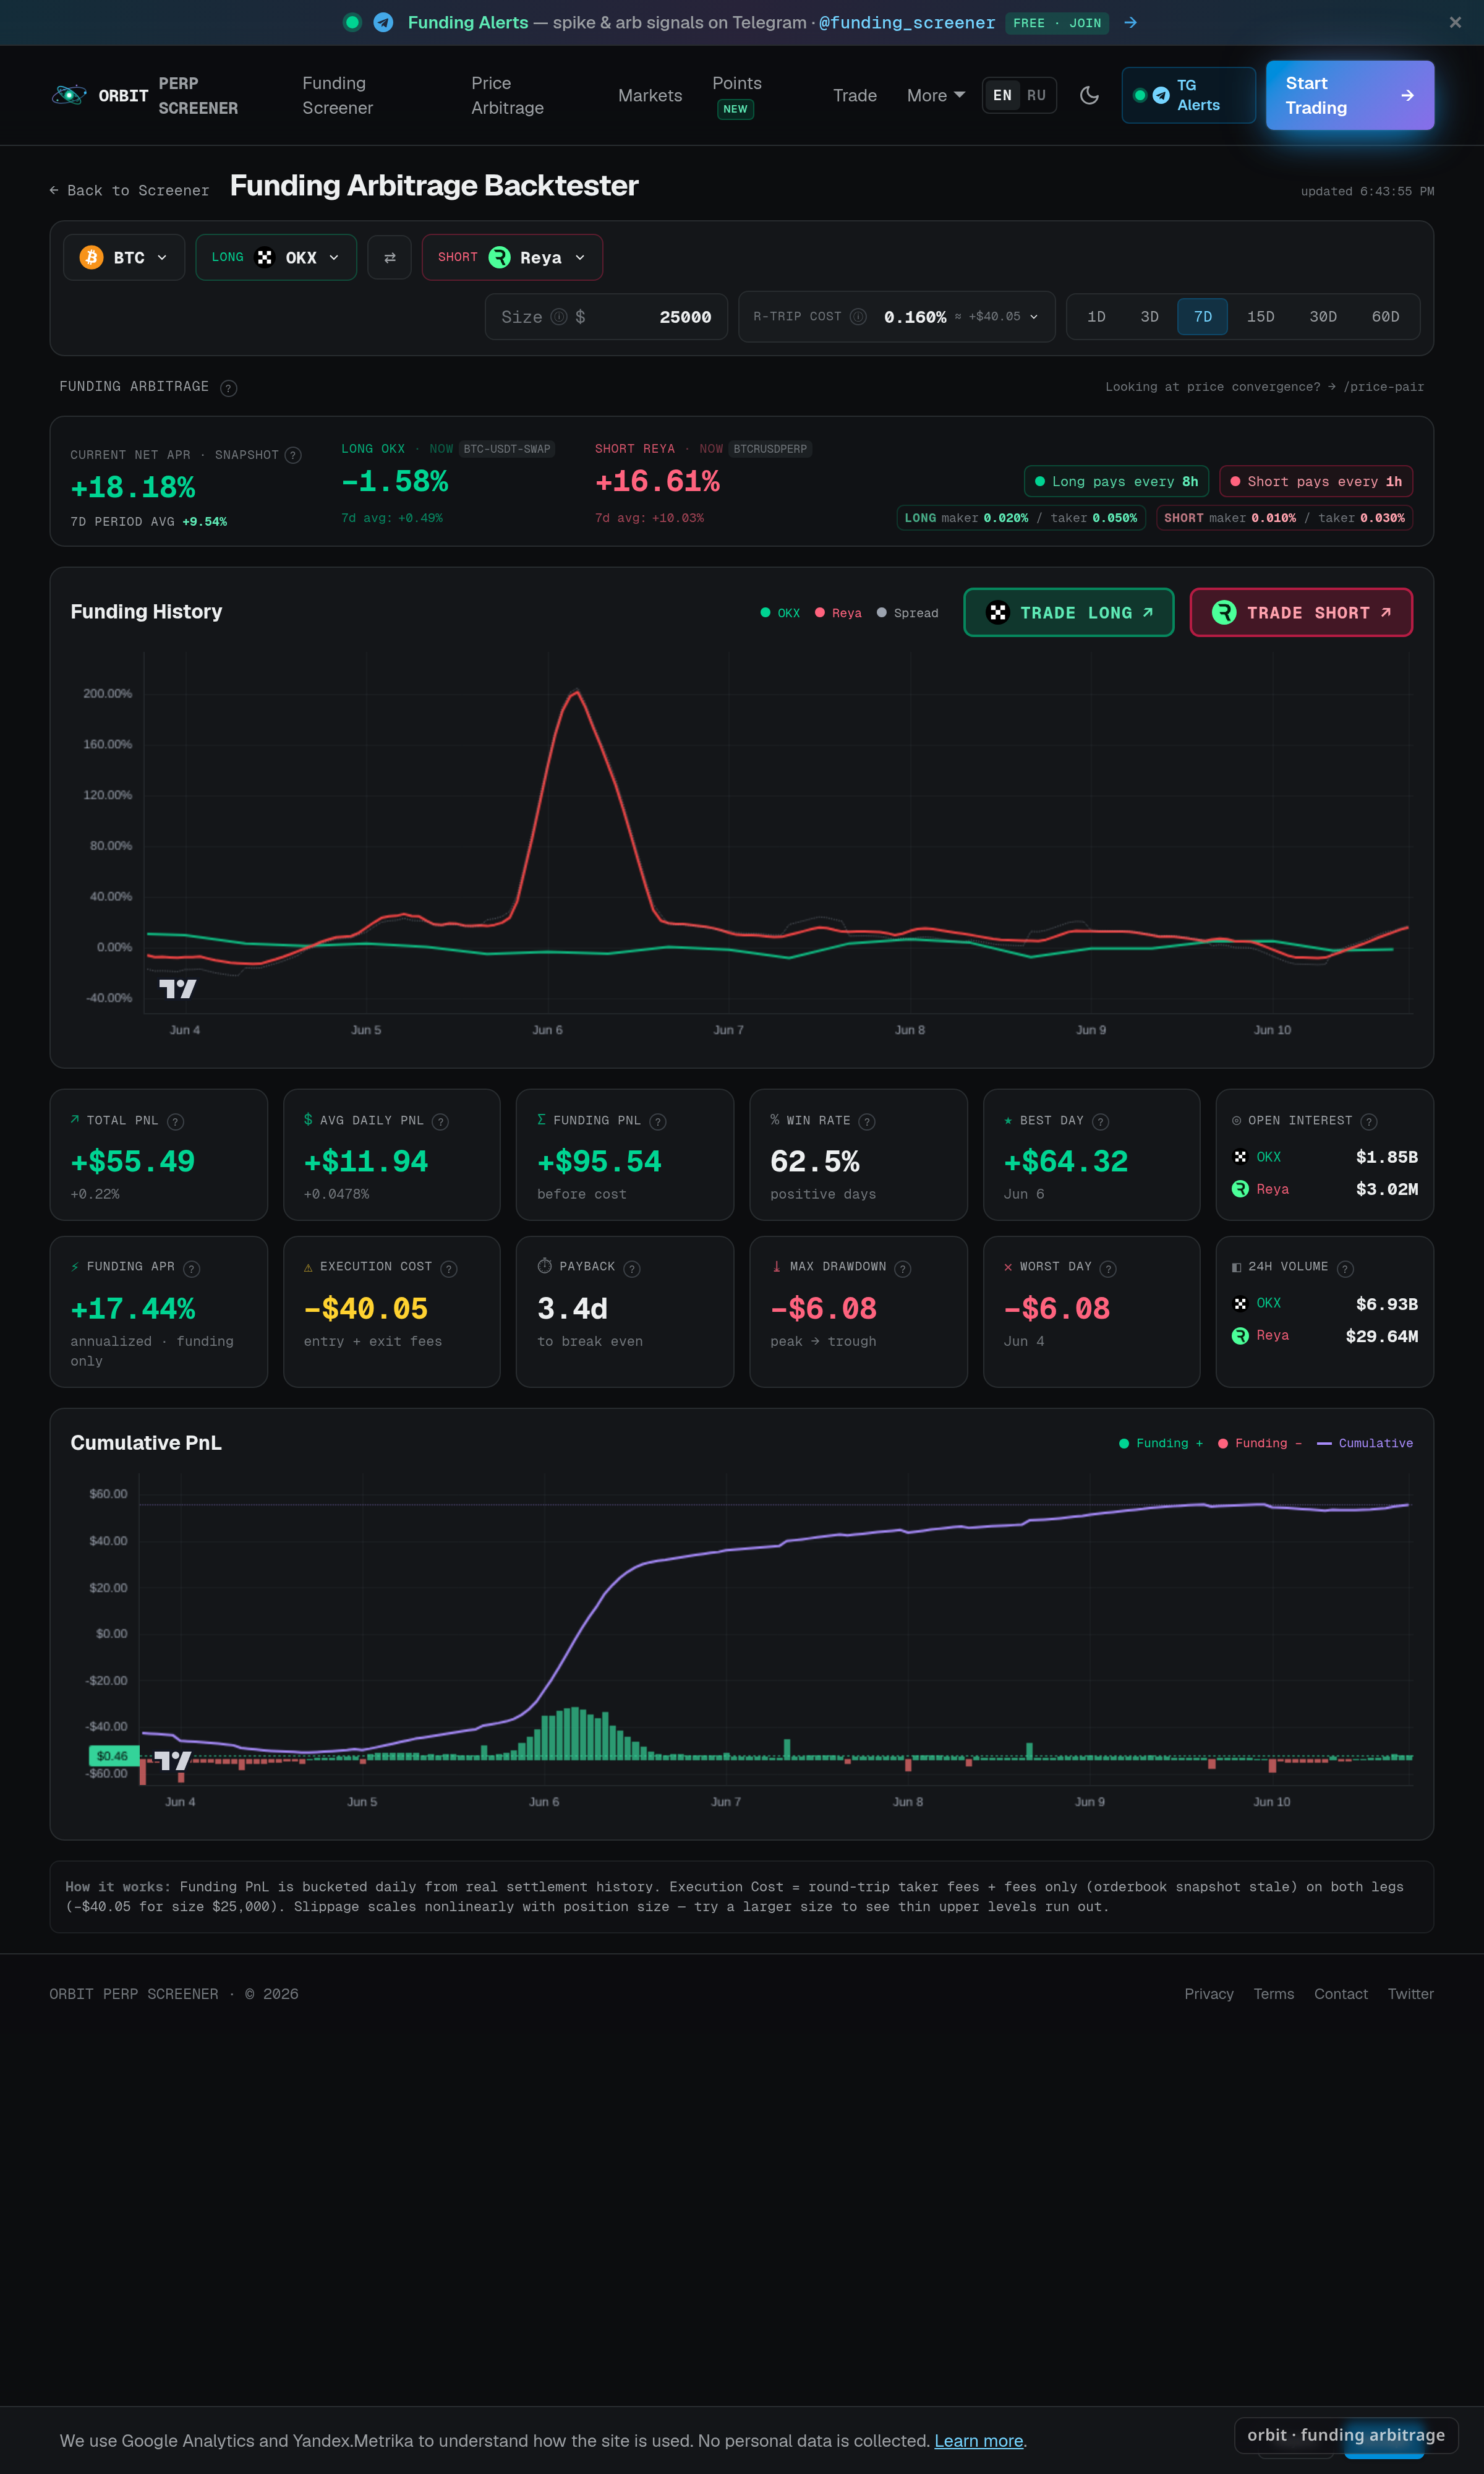Open Funding Screener nav item
This screenshot has width=1484, height=2474.
(x=338, y=95)
